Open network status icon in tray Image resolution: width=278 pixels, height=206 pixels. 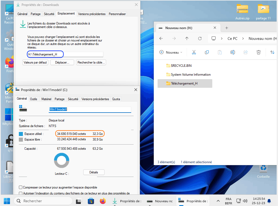(x=239, y=201)
